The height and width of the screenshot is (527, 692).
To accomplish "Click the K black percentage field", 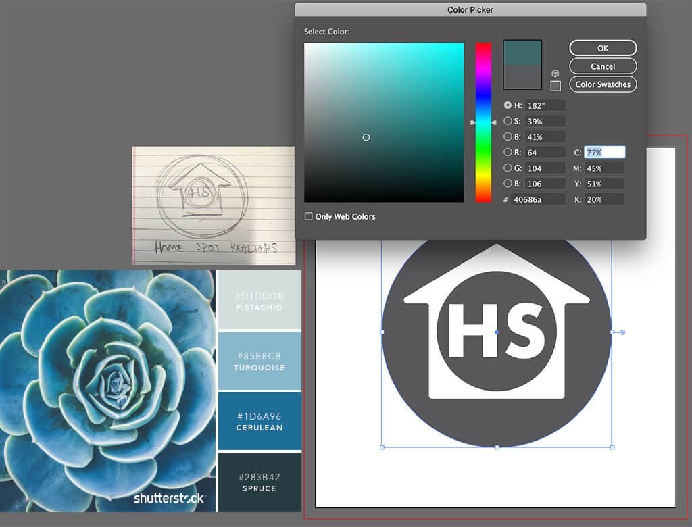I will (605, 199).
